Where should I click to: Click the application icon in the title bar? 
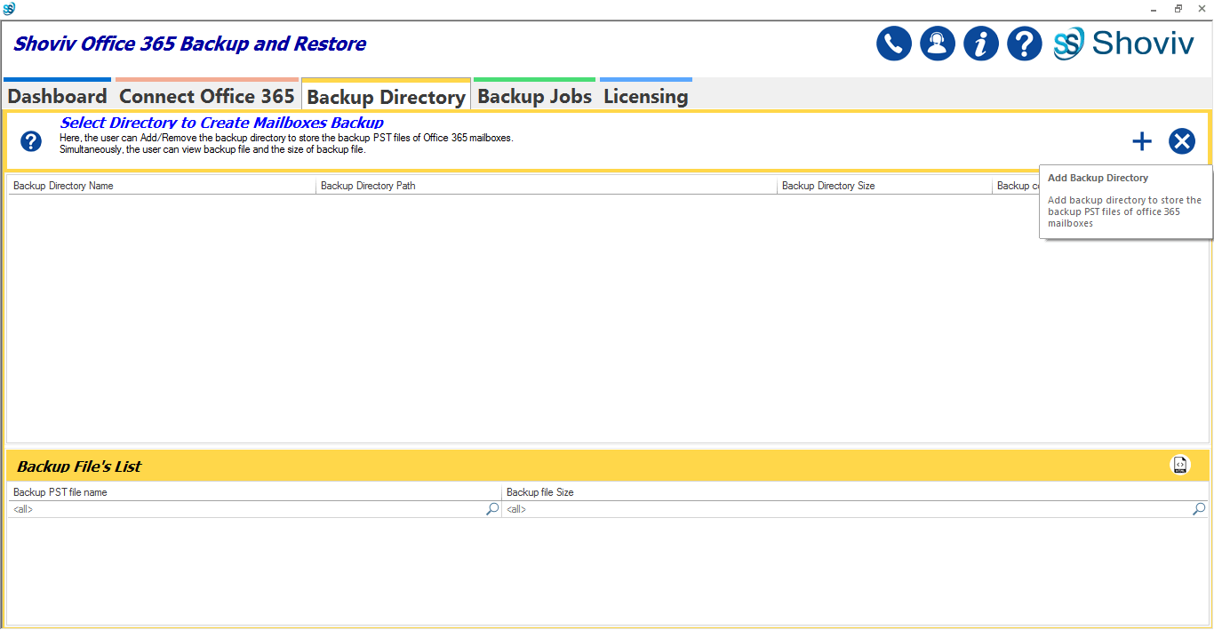coord(9,9)
